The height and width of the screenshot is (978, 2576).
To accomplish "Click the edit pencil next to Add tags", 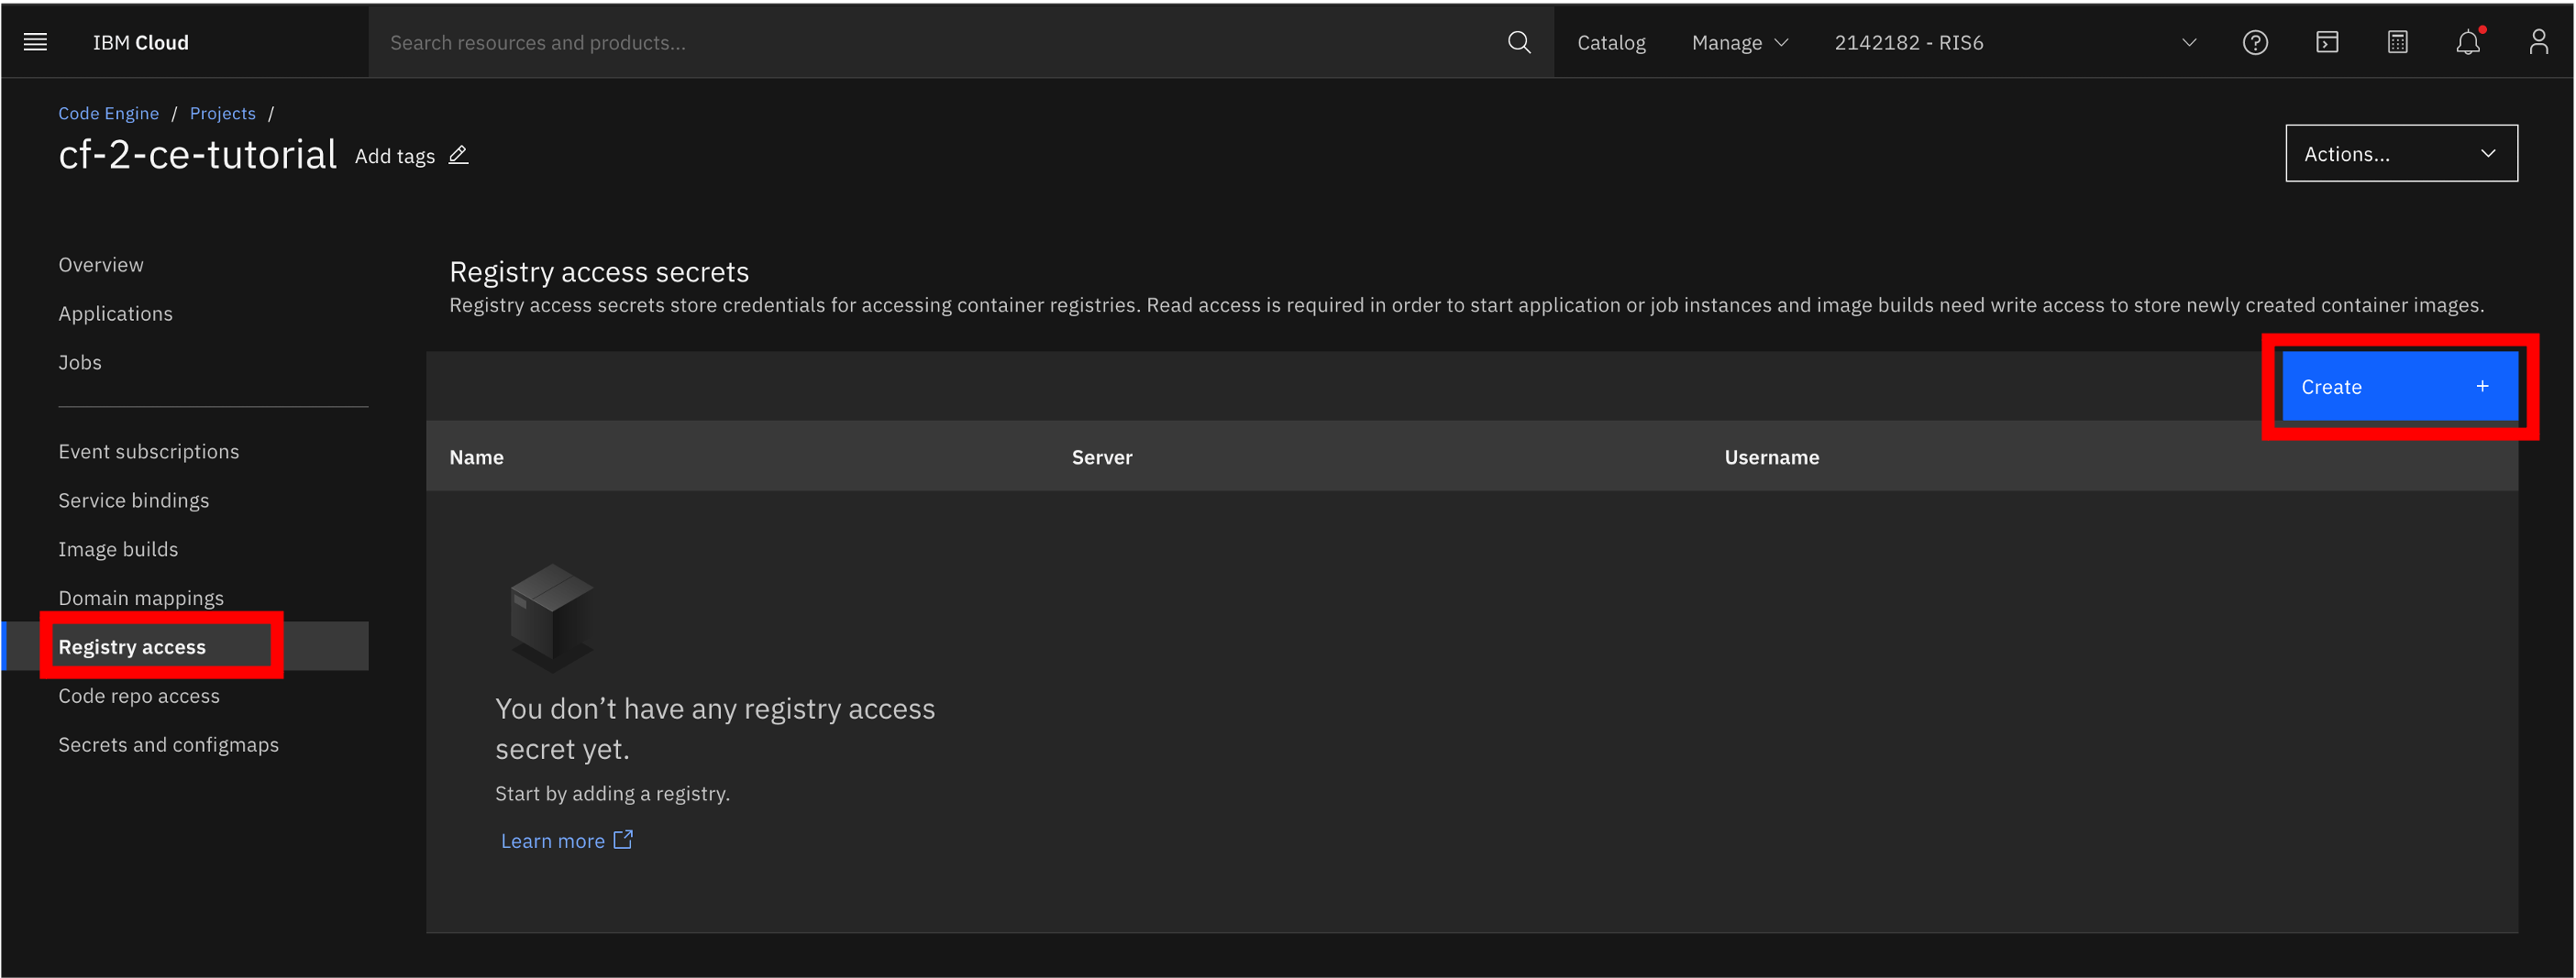I will click(458, 155).
